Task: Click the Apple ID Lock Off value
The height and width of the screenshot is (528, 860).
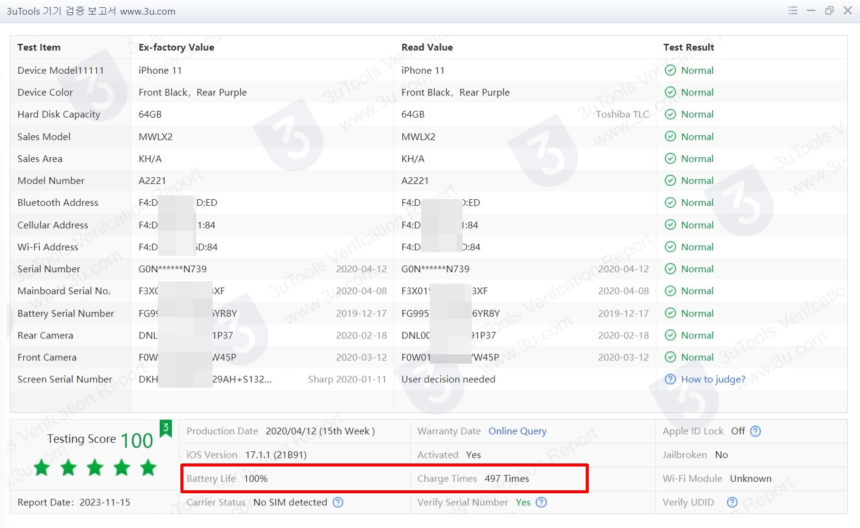Action: 738,431
